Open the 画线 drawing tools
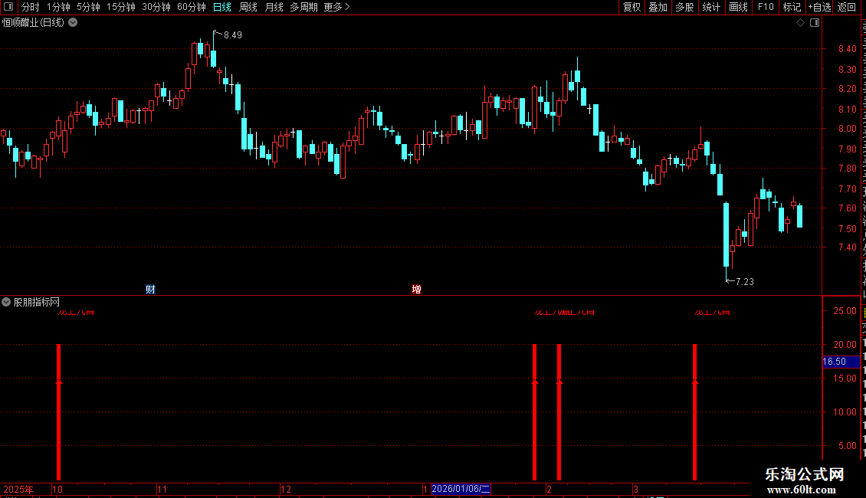 [738, 7]
